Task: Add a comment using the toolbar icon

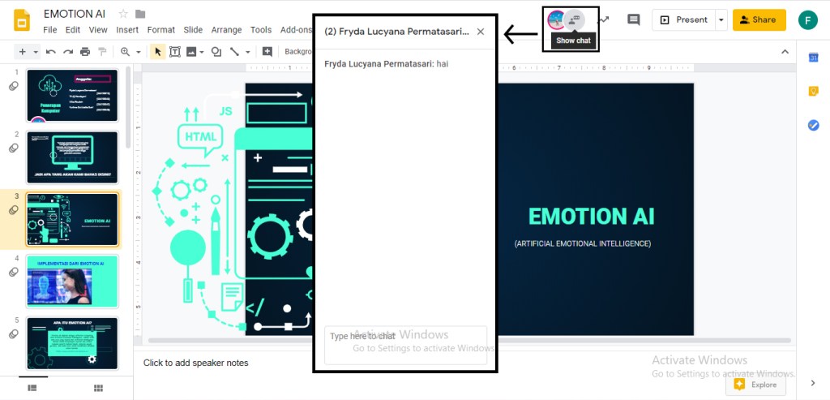Action: click(267, 52)
